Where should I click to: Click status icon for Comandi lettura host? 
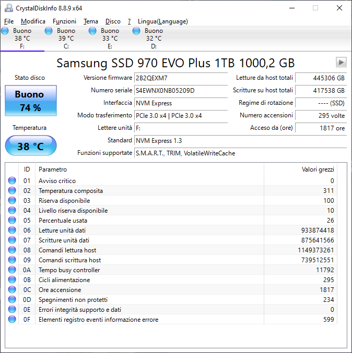12,250
